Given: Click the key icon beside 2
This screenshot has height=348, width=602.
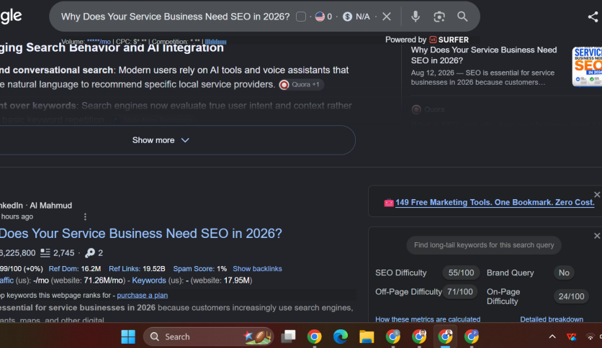Looking at the screenshot, I should [90, 253].
